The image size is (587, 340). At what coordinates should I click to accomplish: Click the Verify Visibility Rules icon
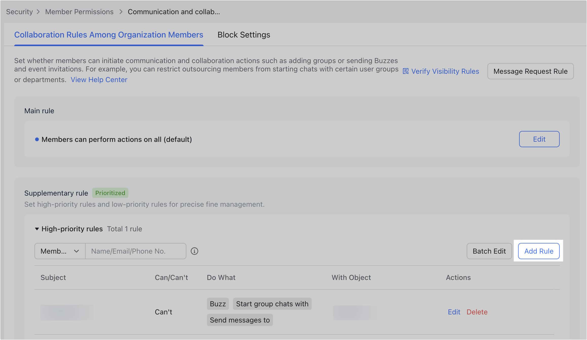(x=405, y=71)
